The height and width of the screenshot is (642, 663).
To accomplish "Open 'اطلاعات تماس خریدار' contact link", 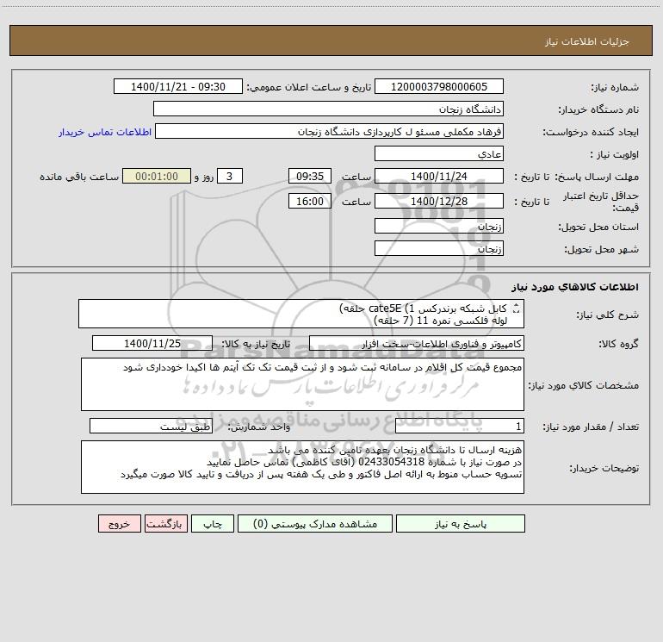I will point(105,132).
